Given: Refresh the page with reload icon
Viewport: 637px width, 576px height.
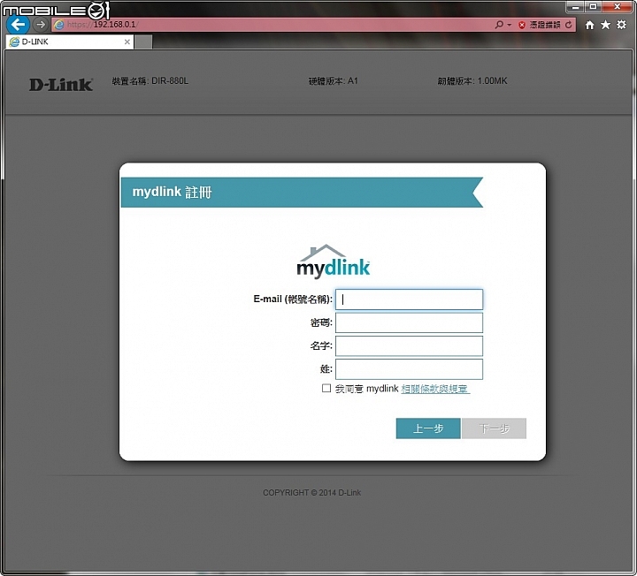Looking at the screenshot, I should (568, 25).
